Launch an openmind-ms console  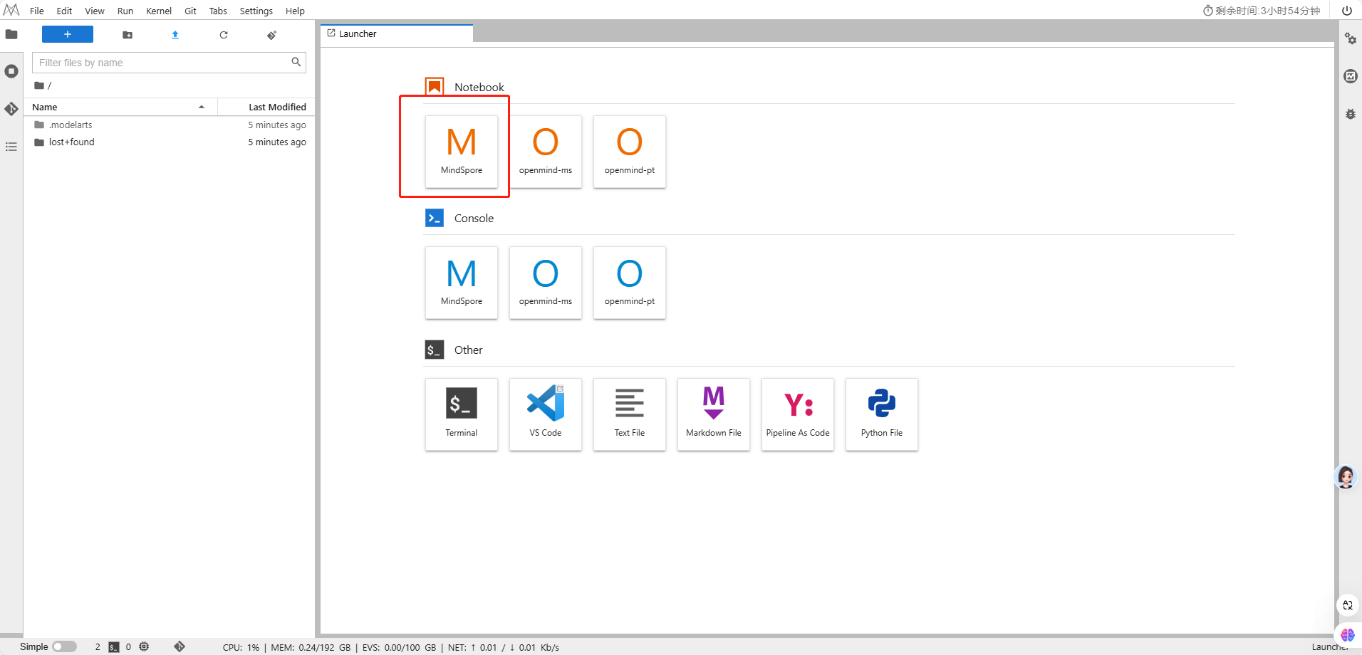pyautogui.click(x=546, y=283)
